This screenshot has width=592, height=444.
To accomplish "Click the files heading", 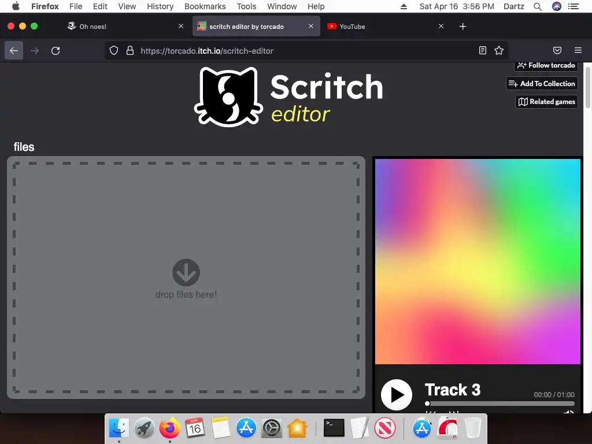I will click(24, 147).
